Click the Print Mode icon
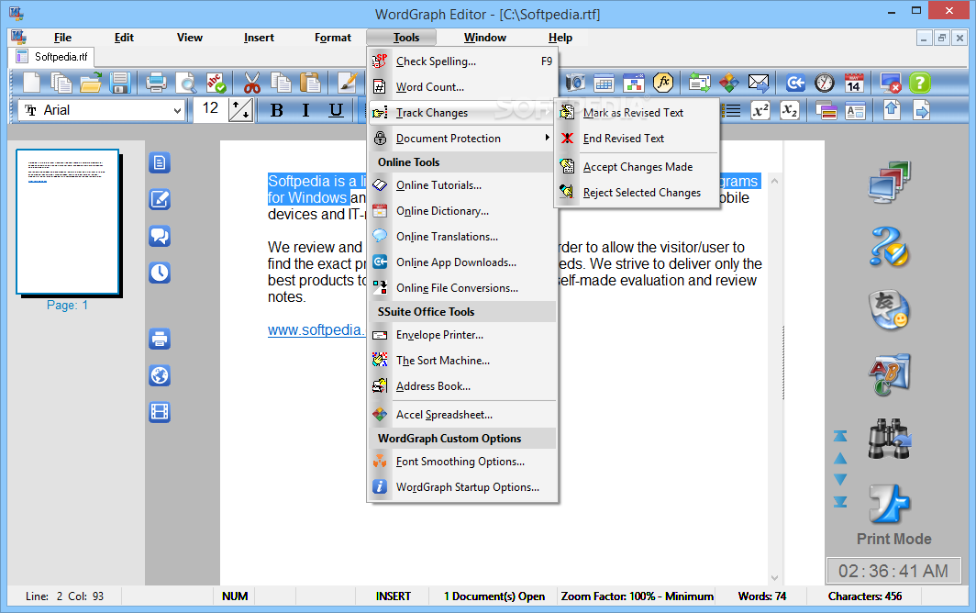The image size is (976, 613). 890,505
